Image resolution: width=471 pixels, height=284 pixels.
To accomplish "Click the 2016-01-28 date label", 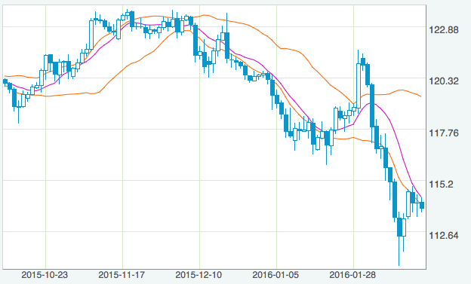I will (352, 275).
